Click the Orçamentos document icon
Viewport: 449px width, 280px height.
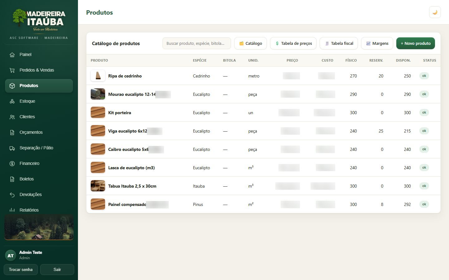click(12, 133)
